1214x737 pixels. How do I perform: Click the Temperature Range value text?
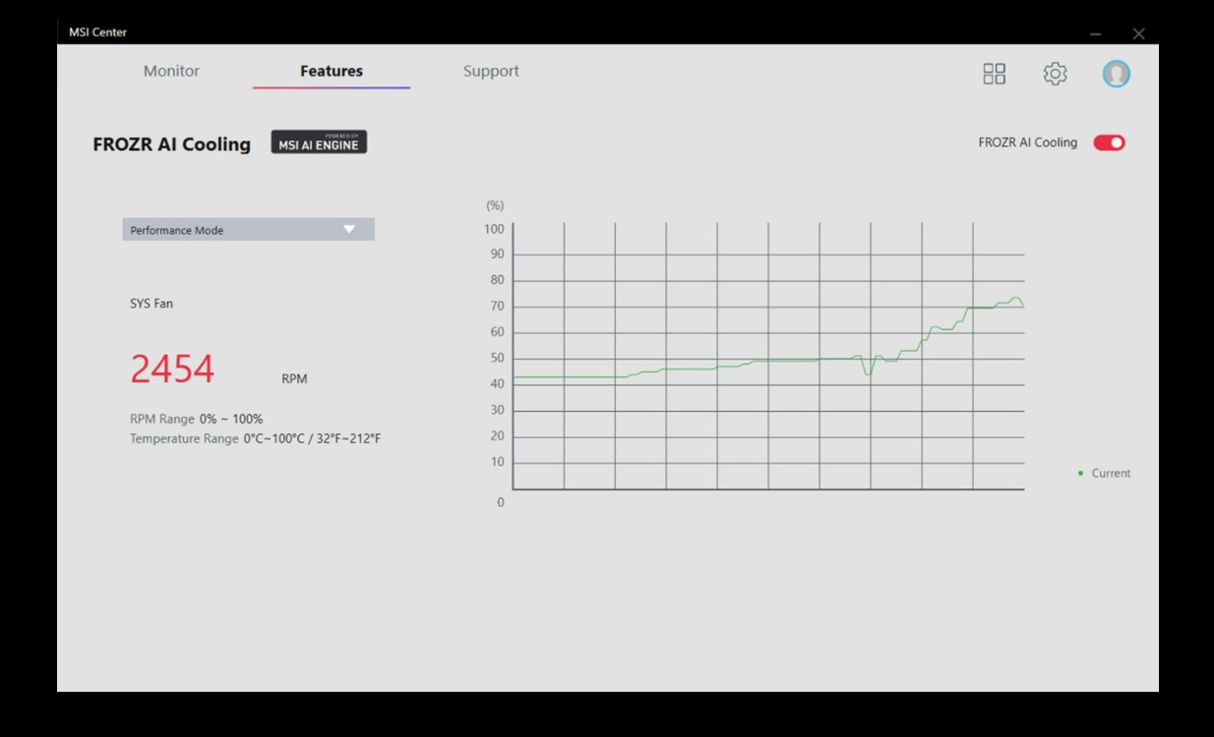click(313, 438)
